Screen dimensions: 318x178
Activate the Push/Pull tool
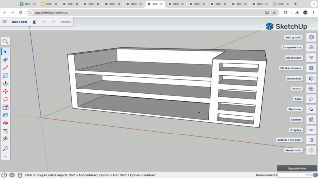(5, 84)
